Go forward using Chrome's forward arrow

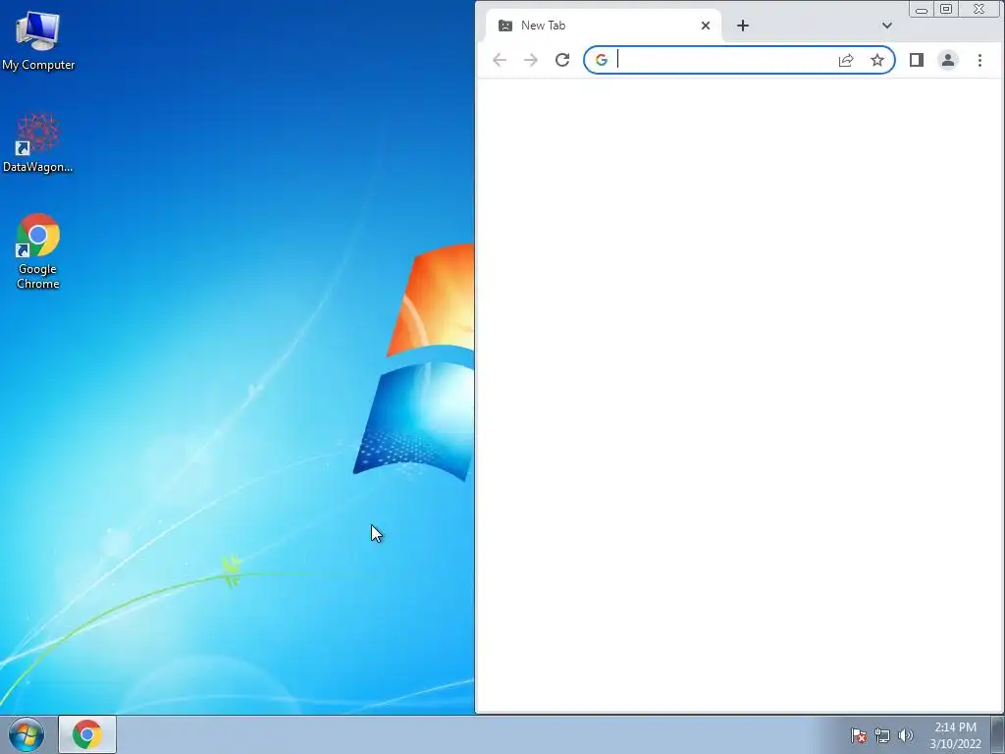[x=531, y=60]
